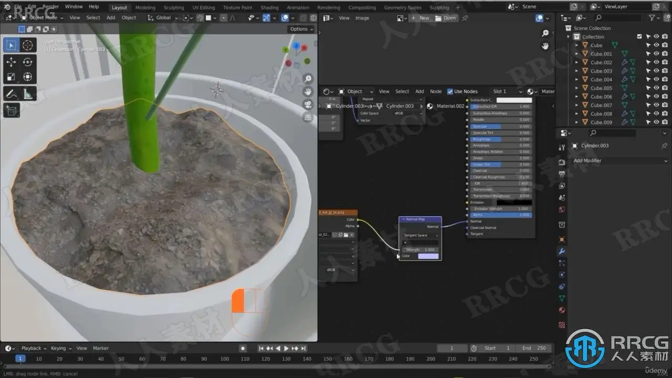Open the Object Mode dropdown
The width and height of the screenshot is (672, 378).
coord(42,17)
